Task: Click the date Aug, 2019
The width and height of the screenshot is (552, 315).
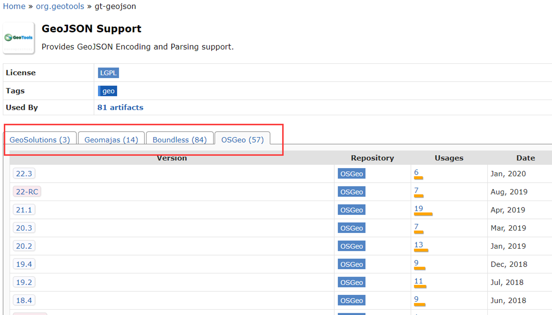Action: (509, 191)
